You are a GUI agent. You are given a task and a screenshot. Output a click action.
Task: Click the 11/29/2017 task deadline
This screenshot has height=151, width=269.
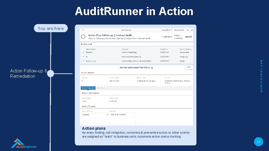(167, 37)
